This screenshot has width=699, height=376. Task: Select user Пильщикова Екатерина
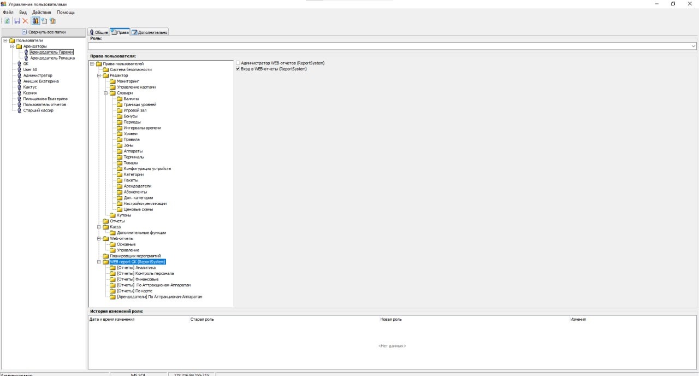(x=45, y=99)
